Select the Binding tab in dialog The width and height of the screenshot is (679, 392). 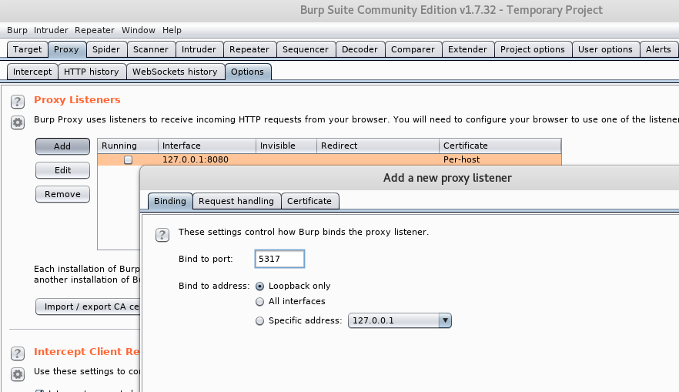coord(170,202)
